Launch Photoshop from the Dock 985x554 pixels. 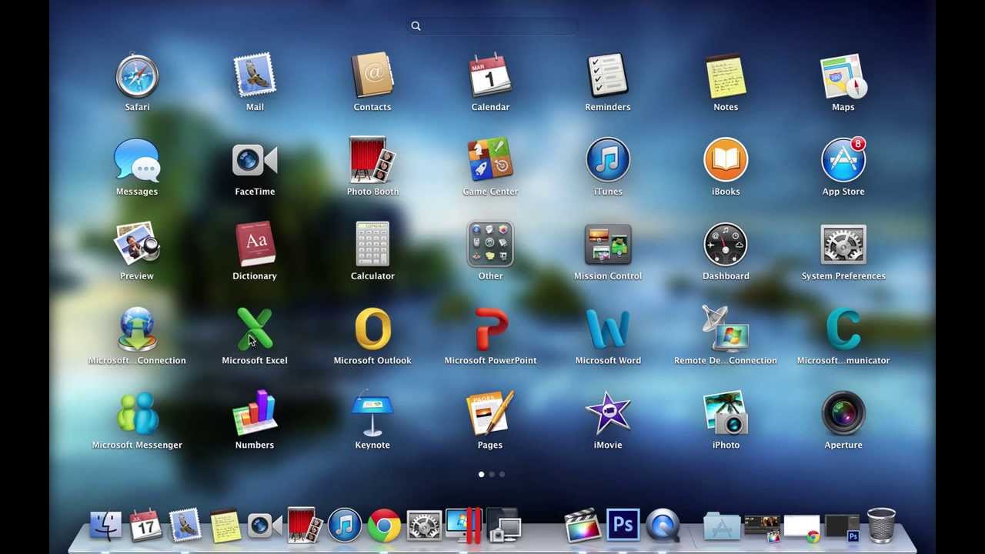623,526
